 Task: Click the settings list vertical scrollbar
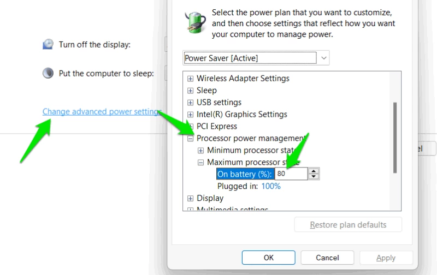(395, 138)
